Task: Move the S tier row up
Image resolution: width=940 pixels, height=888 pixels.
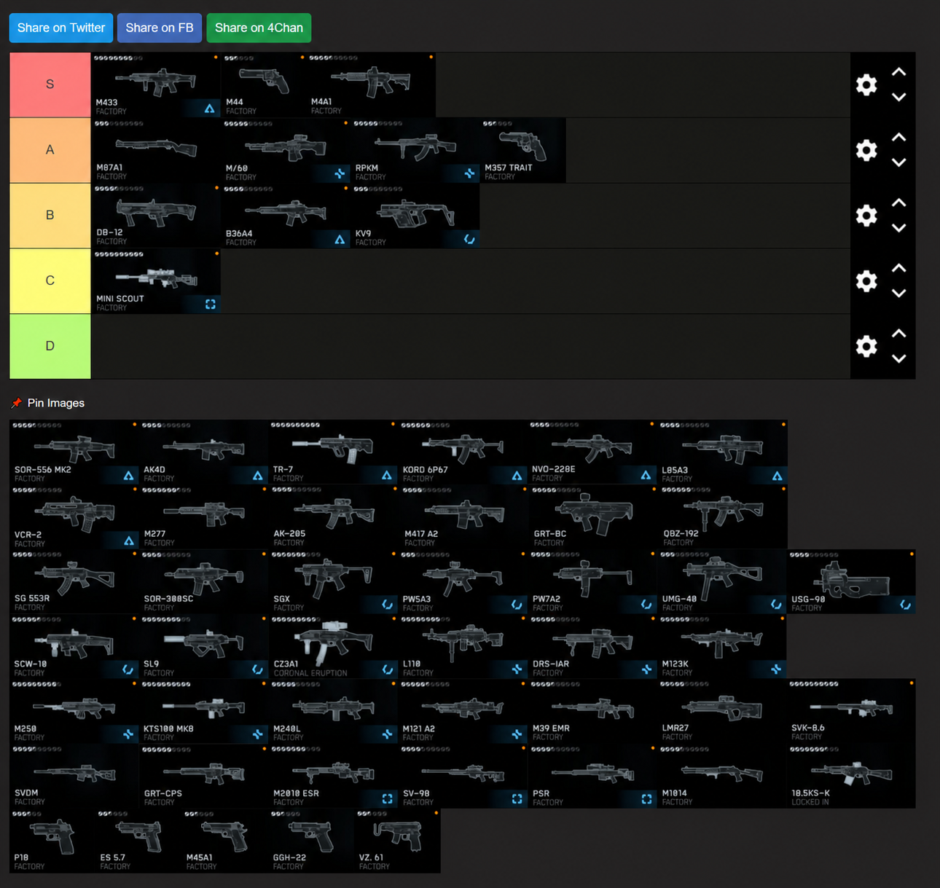Action: coord(899,72)
